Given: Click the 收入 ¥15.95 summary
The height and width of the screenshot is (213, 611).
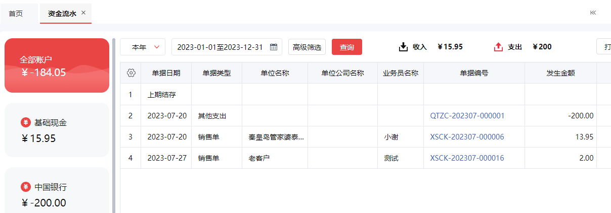Looking at the screenshot, I should point(431,47).
